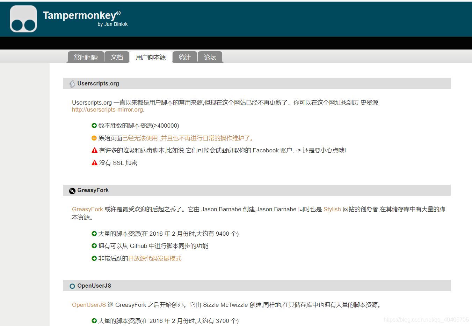
Task: Click text 数不胜数的脚本资源(>400000)
Action: click(139, 126)
